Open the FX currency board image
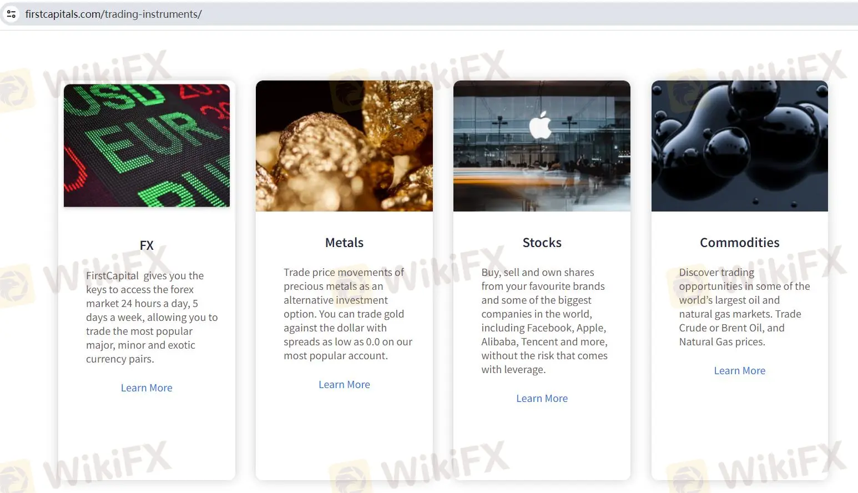 tap(147, 145)
